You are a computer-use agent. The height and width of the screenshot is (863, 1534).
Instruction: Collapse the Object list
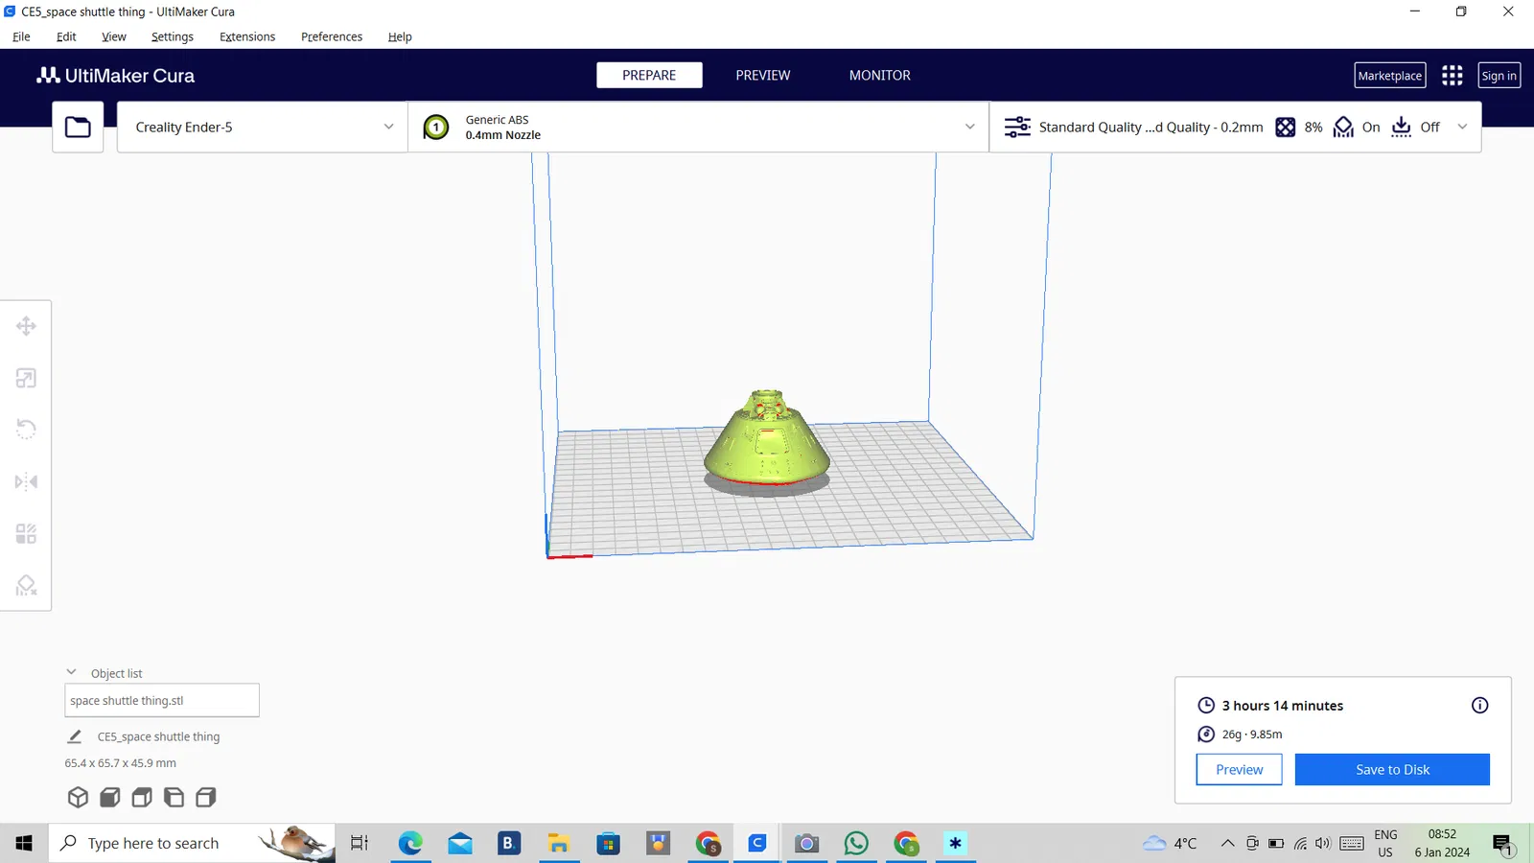point(71,672)
